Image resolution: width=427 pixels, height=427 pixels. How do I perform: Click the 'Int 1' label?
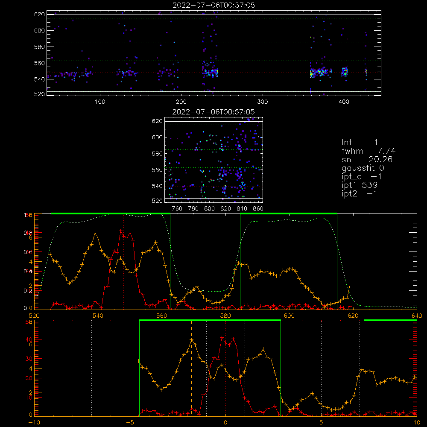(360, 143)
